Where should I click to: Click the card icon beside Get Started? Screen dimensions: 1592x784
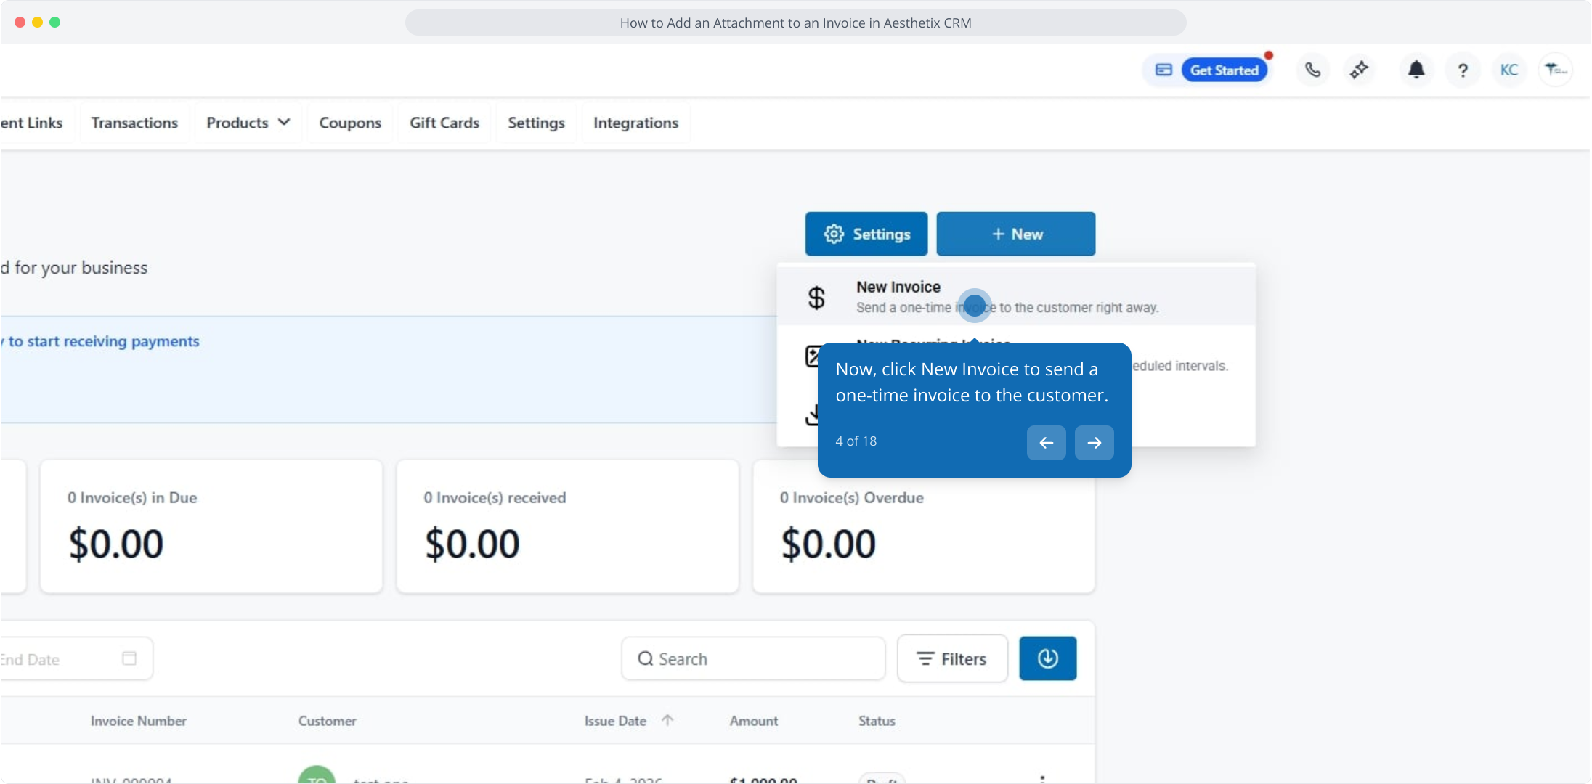[1163, 70]
